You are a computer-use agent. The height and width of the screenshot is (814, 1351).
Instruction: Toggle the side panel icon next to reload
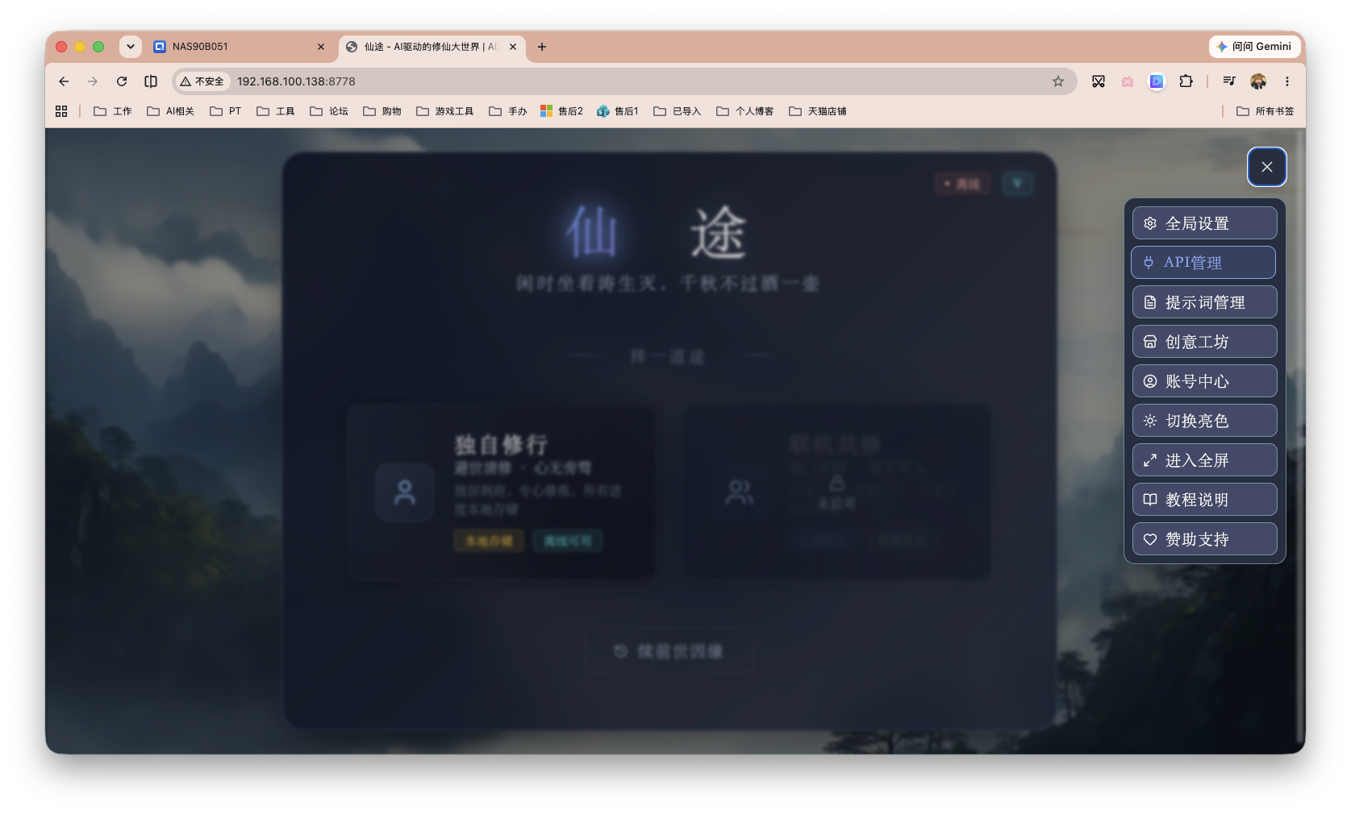151,81
